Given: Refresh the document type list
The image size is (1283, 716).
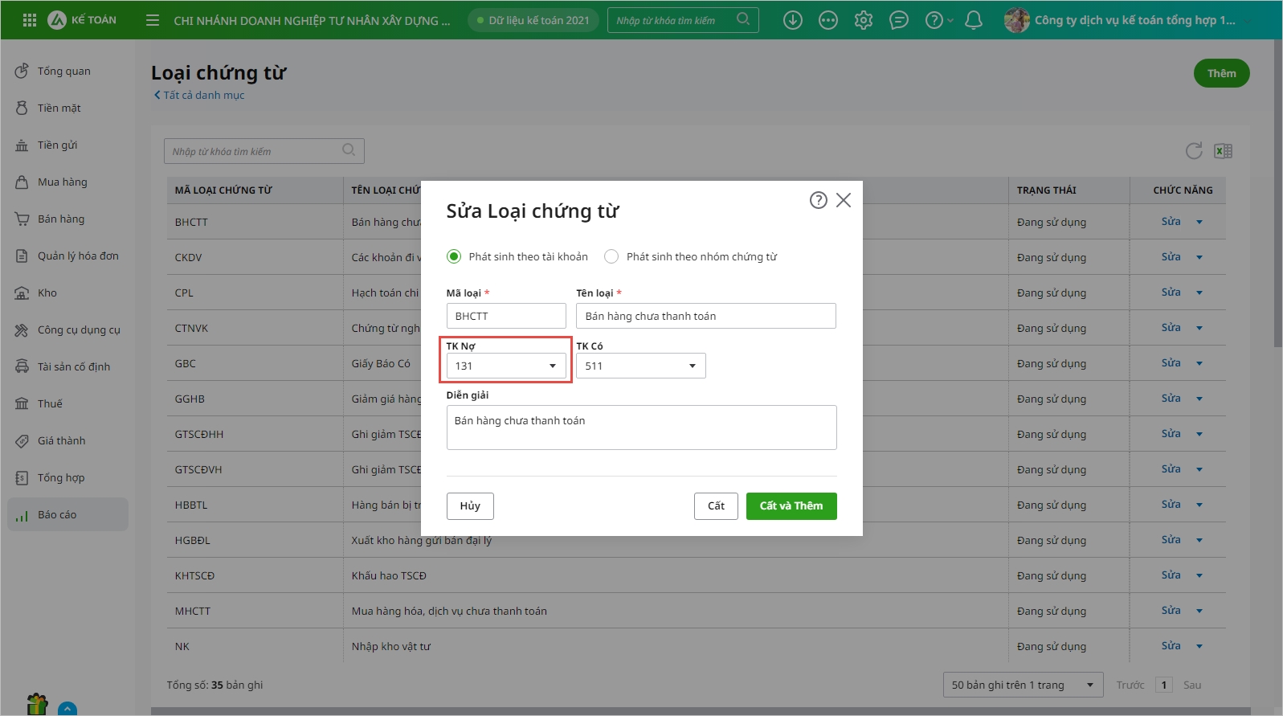Looking at the screenshot, I should point(1194,151).
